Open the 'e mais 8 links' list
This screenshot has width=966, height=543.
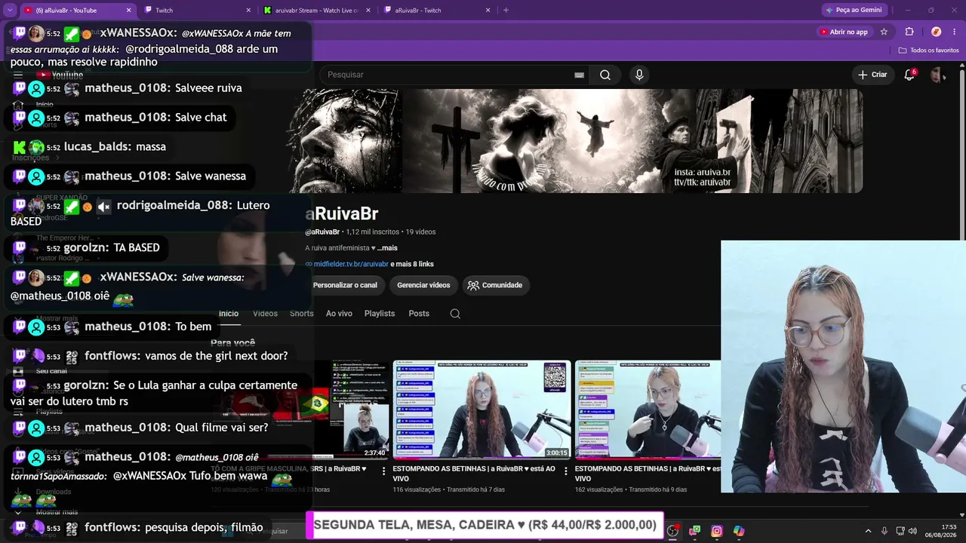pos(412,264)
